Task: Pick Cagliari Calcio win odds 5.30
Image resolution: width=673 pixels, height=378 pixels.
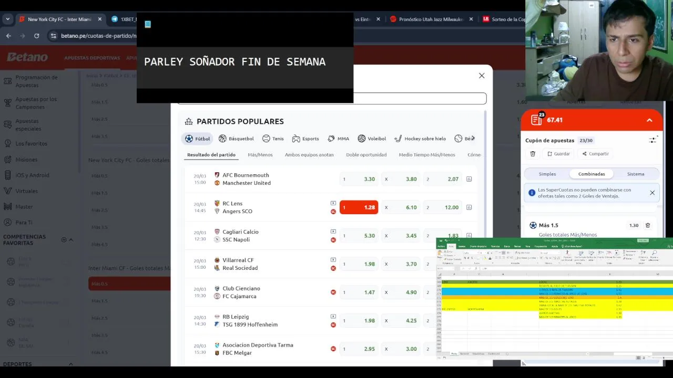Action: coord(359,236)
